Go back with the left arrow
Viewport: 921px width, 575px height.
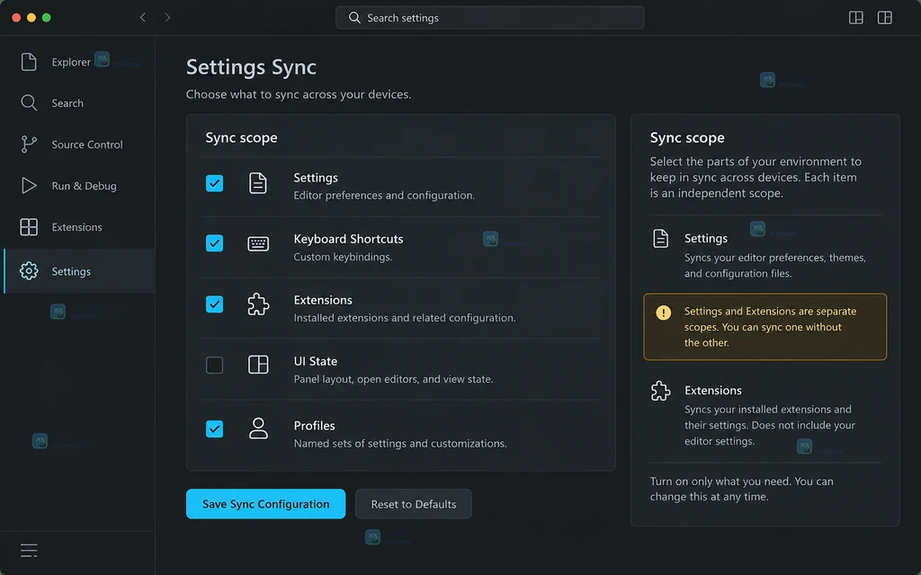[x=143, y=18]
